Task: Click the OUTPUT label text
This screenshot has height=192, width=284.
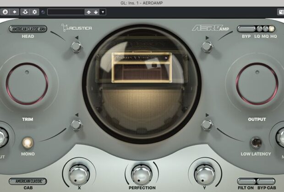Action: (x=257, y=119)
